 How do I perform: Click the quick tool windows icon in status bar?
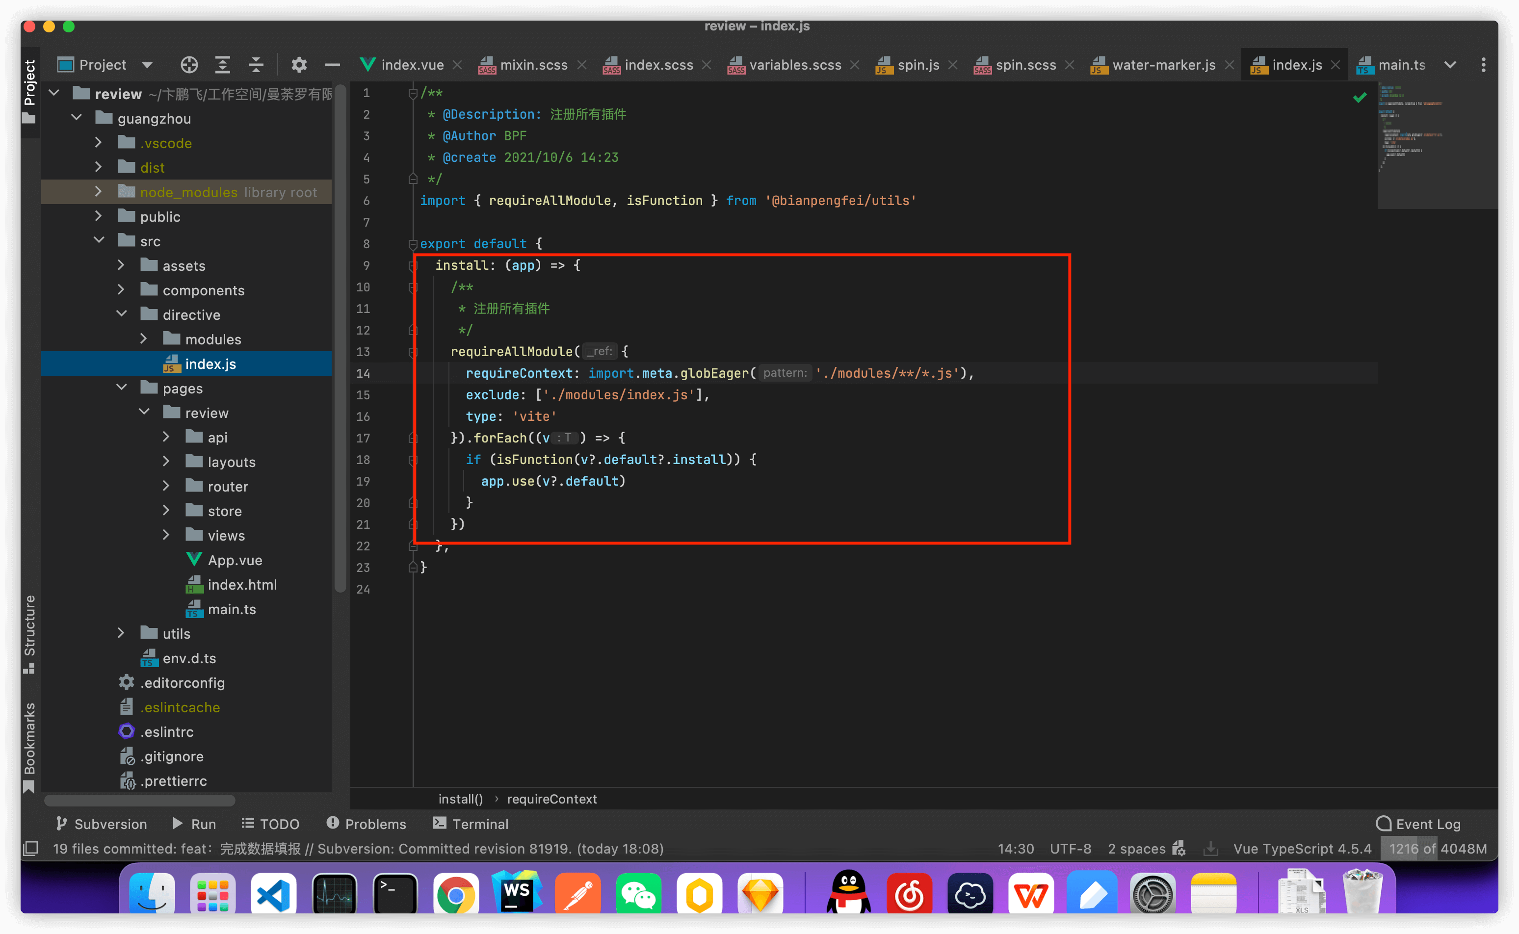pyautogui.click(x=30, y=849)
